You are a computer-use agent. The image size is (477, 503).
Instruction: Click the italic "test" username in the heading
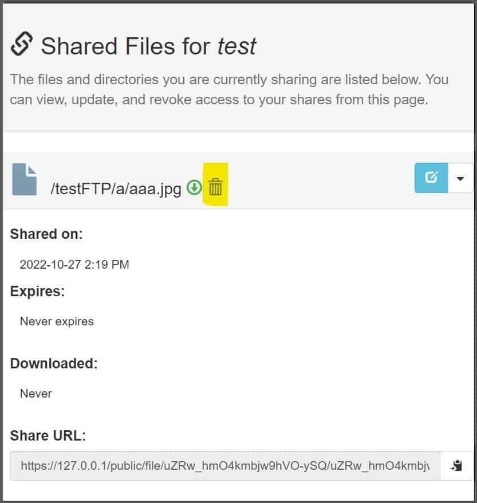pyautogui.click(x=237, y=46)
